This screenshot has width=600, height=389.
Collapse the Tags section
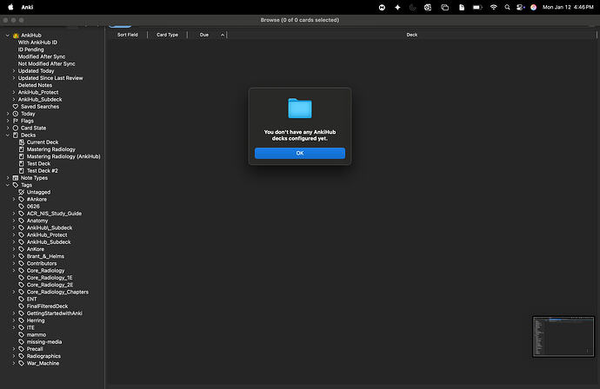tap(7, 185)
